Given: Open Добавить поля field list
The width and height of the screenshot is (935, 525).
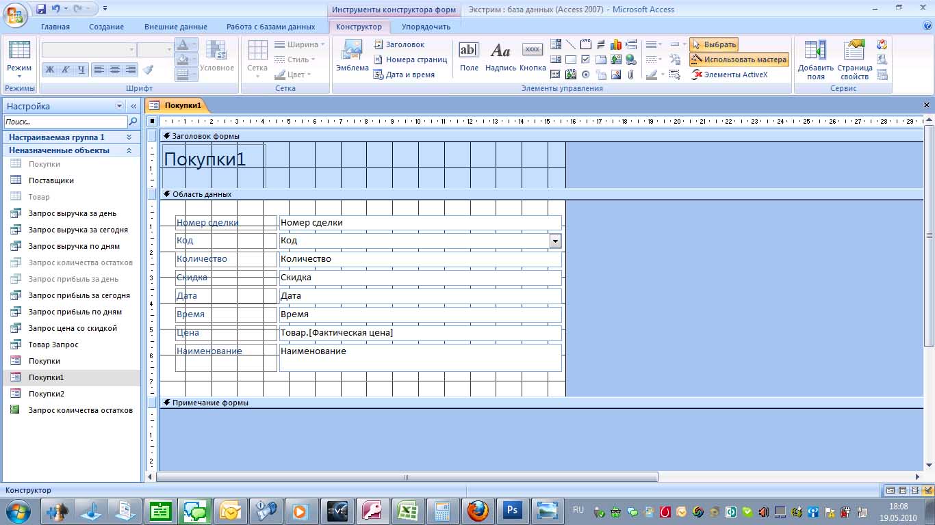Looking at the screenshot, I should coord(815,59).
